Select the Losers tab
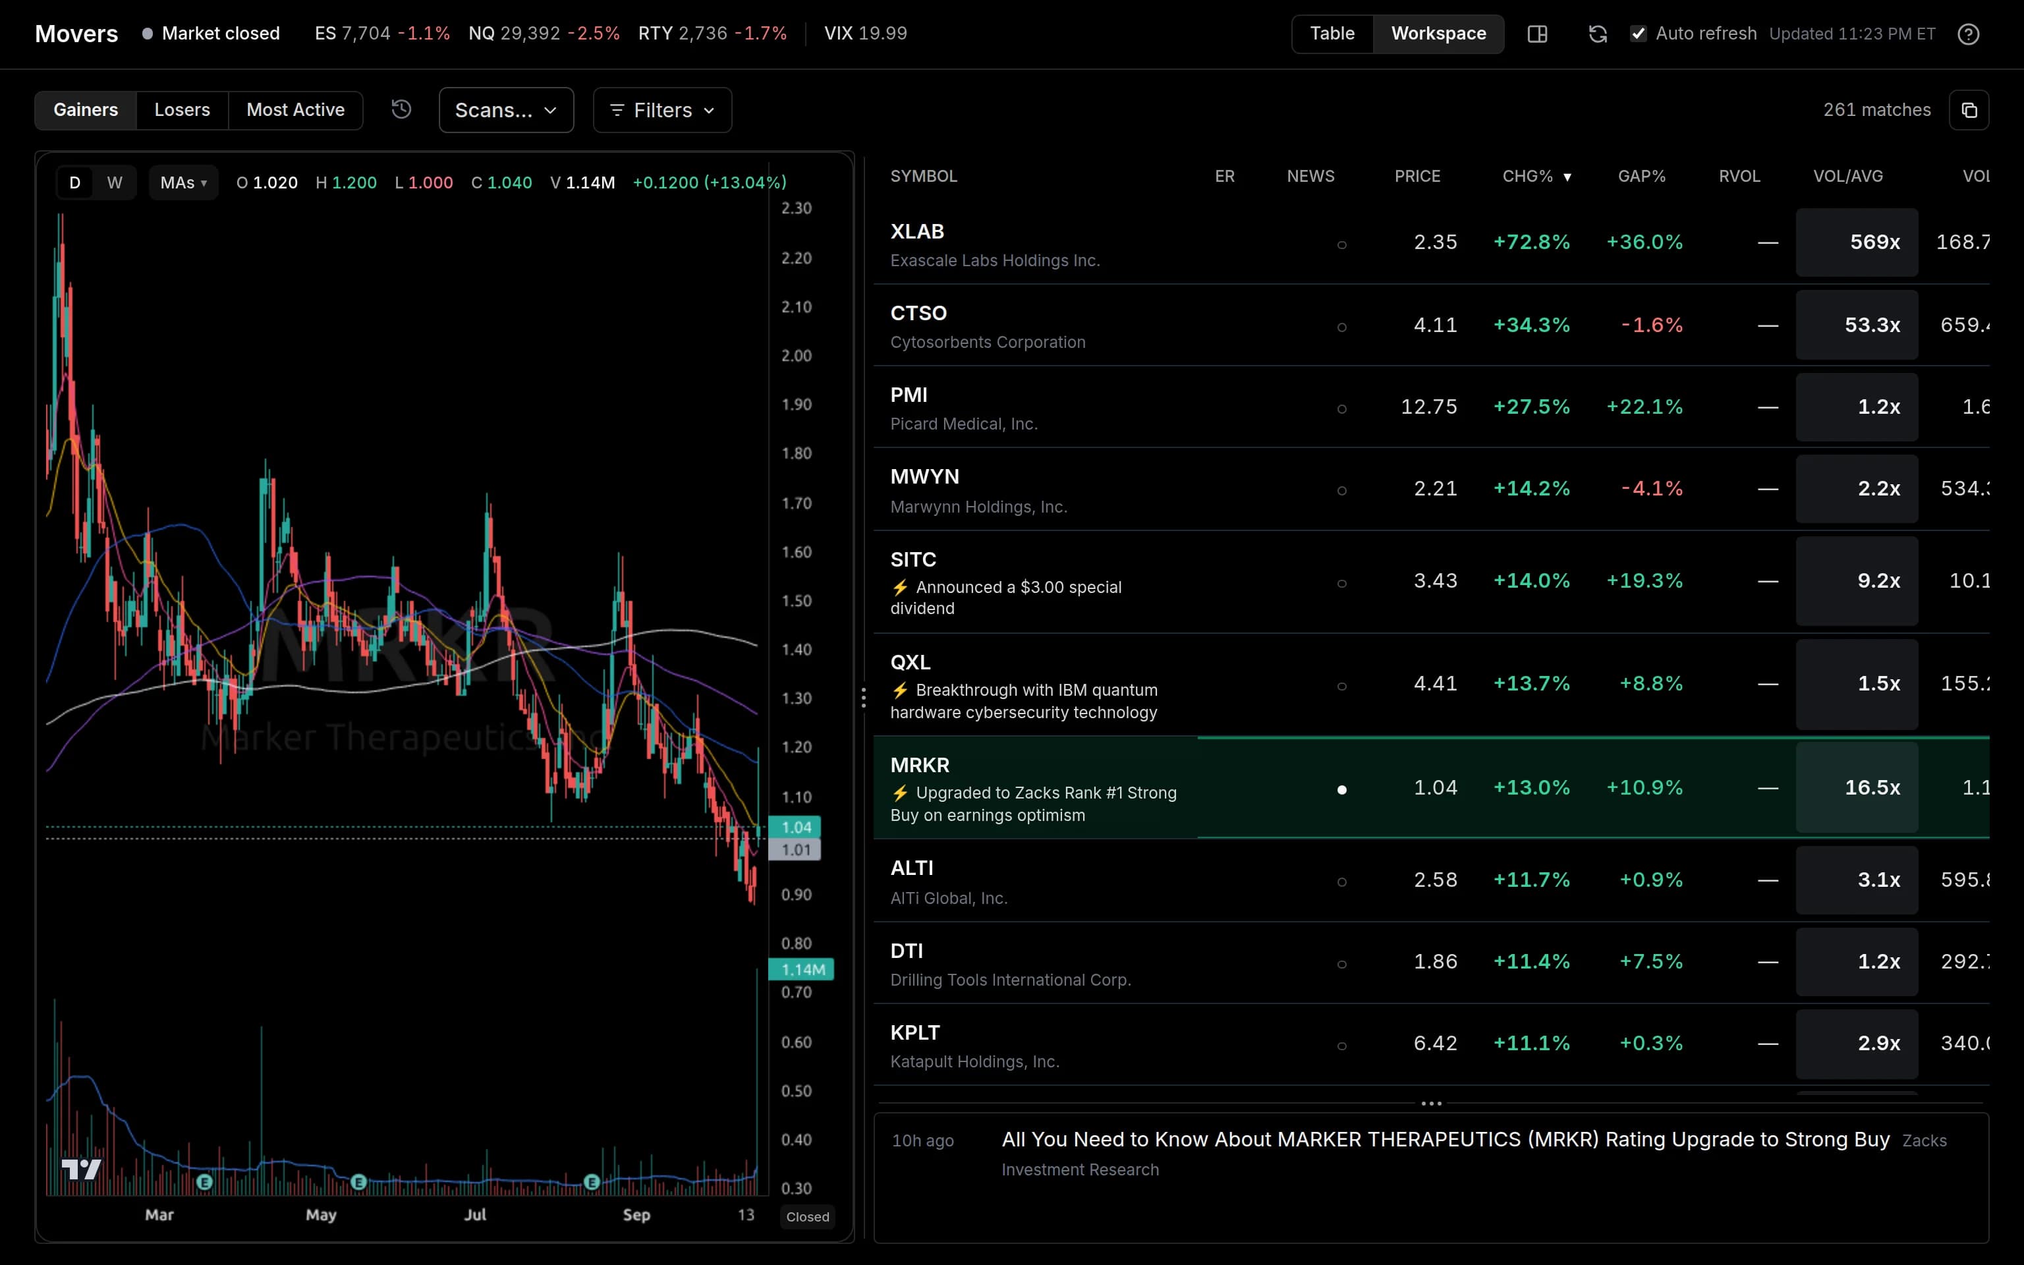Viewport: 2024px width, 1265px height. pos(183,111)
